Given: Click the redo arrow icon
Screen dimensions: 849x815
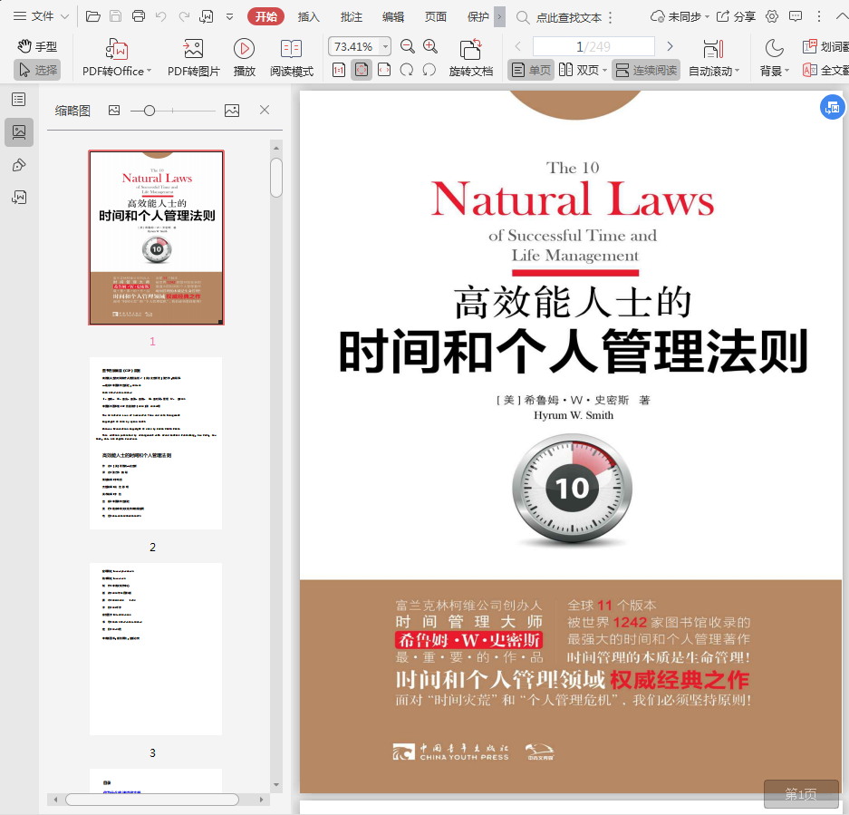Looking at the screenshot, I should coord(184,16).
